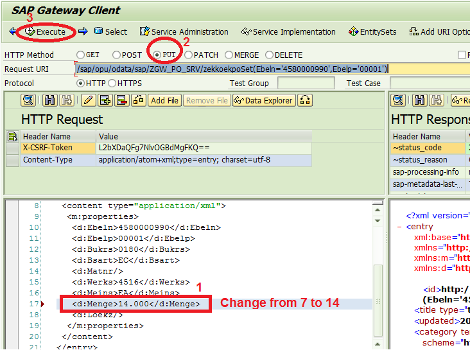Image resolution: width=470 pixels, height=350 pixels.
Task: Click the back arrow left of Execute
Action: click(x=13, y=31)
